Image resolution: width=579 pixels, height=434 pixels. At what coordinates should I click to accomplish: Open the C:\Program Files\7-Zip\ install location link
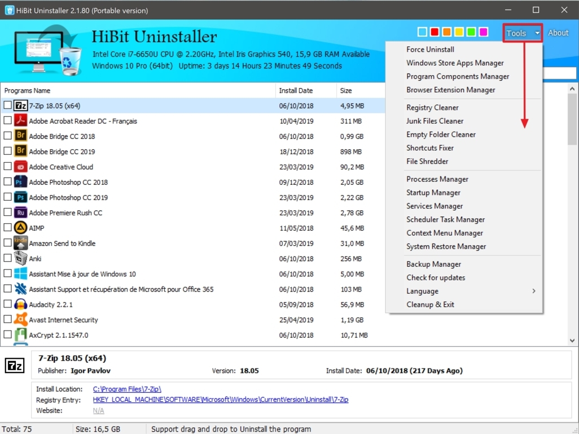click(127, 389)
